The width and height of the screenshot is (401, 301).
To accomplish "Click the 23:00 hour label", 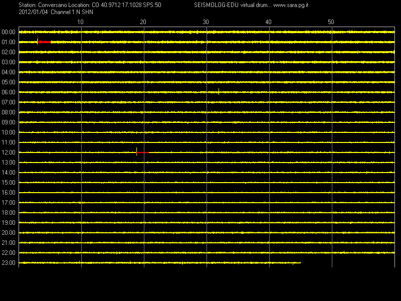I will tap(9, 263).
